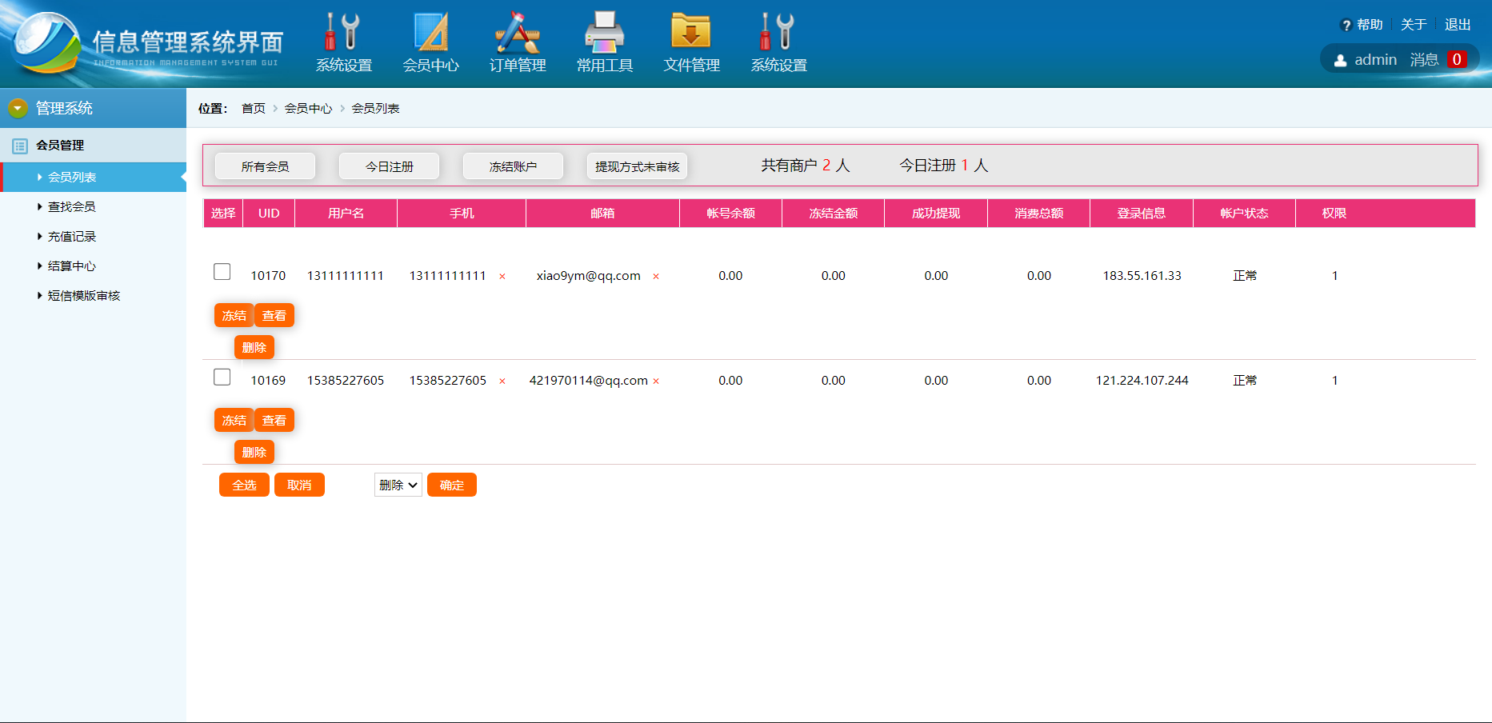Collapse the 会员管理 section header
The height and width of the screenshot is (723, 1492).
point(93,145)
